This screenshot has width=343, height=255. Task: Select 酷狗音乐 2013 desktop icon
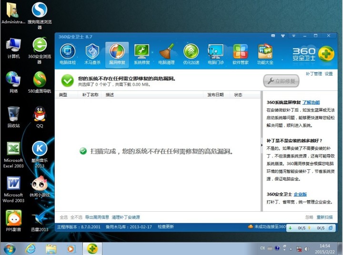click(x=40, y=155)
